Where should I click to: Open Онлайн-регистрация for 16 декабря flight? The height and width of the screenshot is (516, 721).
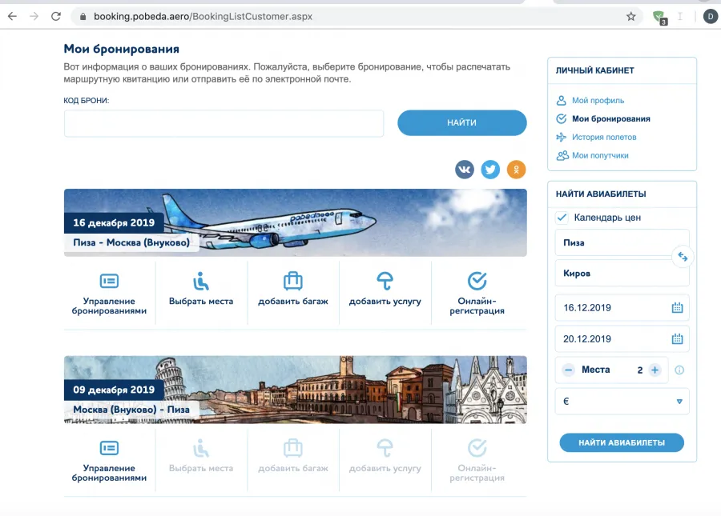[477, 294]
